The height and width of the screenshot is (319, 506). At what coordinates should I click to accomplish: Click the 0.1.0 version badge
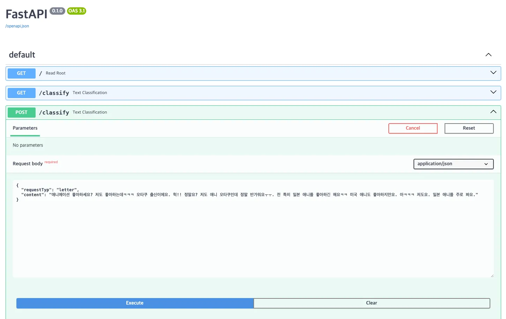(57, 11)
